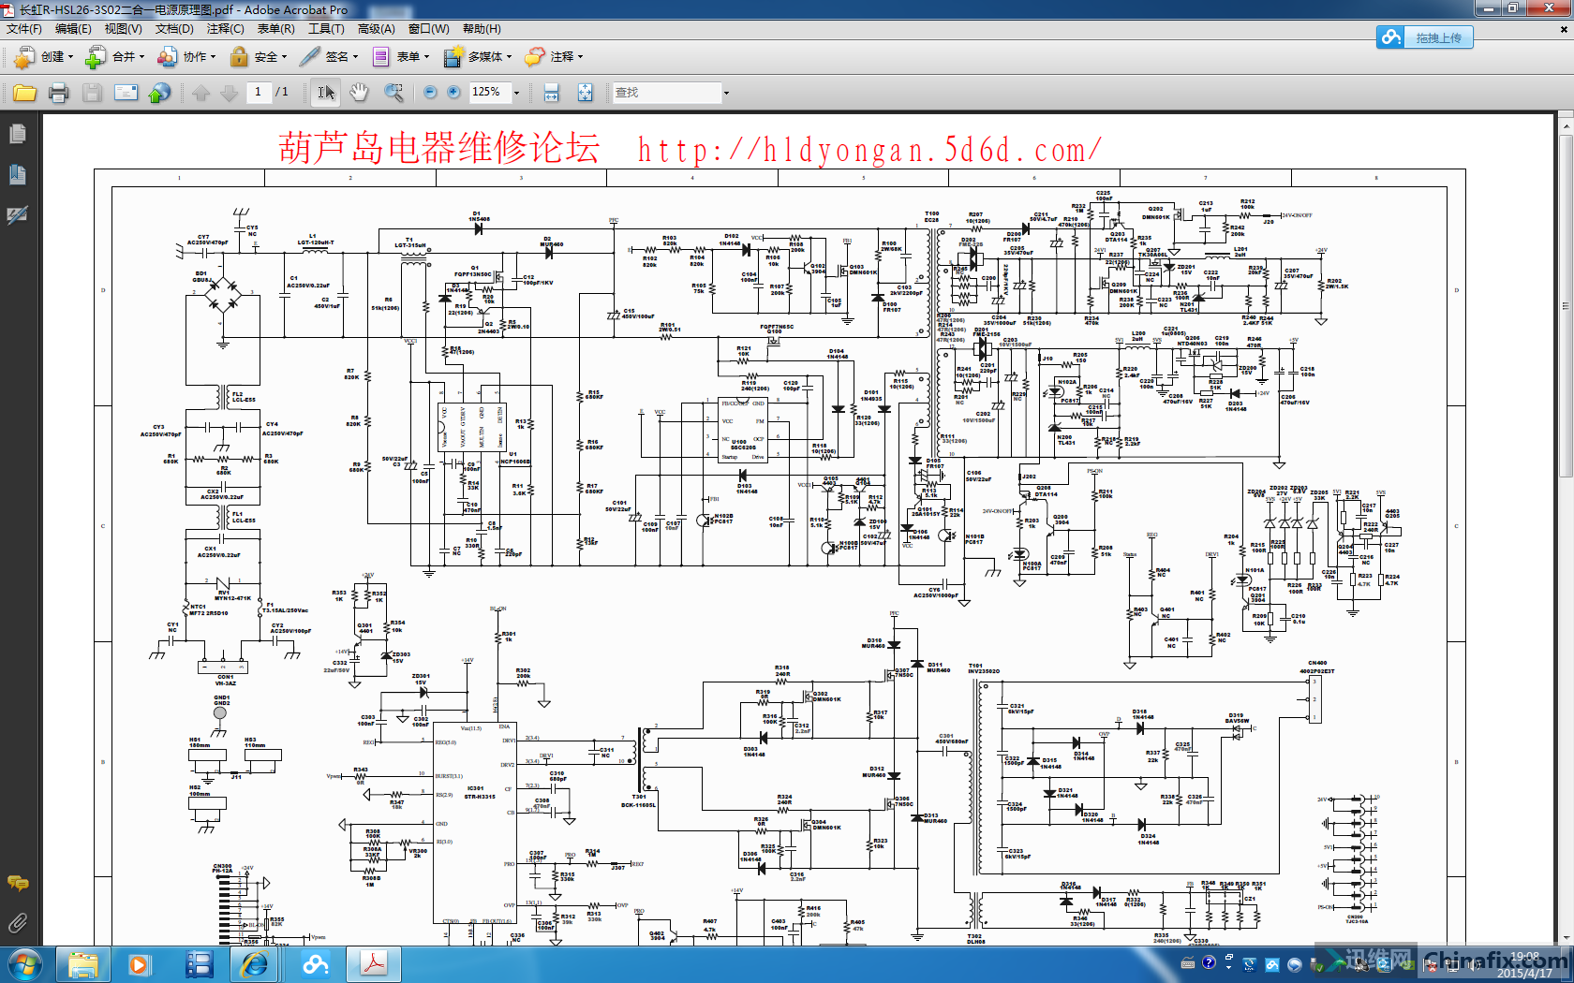This screenshot has width=1574, height=983.
Task: Go to previous page with up arrow
Action: pos(201,93)
